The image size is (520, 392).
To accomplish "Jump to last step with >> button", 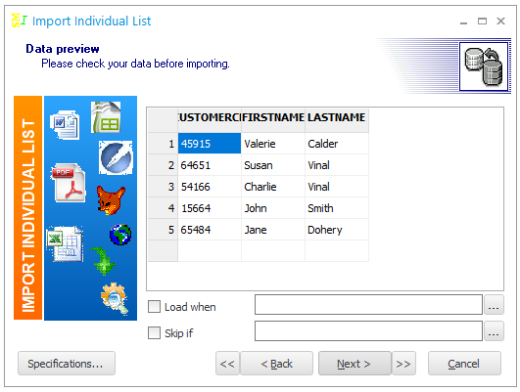I will [403, 364].
